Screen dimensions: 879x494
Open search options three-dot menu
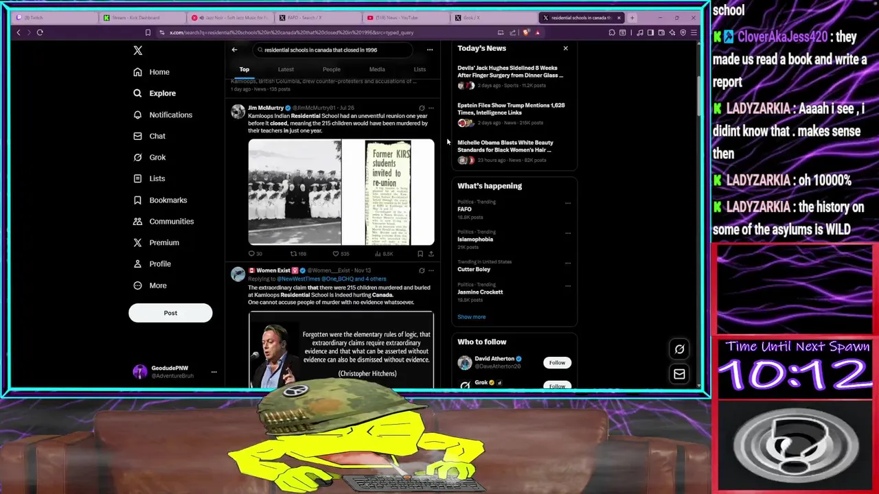430,49
